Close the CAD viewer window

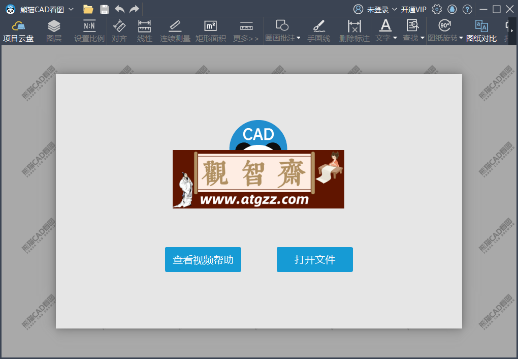[510, 9]
